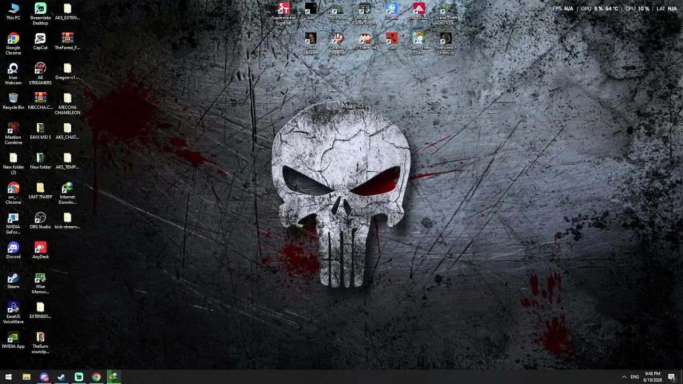Select the TheForest - Shortcut icon
This screenshot has height=384, width=683.
point(446,44)
